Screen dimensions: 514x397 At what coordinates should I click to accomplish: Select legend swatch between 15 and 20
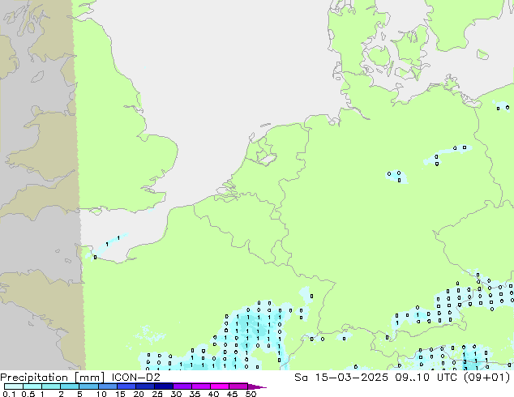(x=126, y=386)
